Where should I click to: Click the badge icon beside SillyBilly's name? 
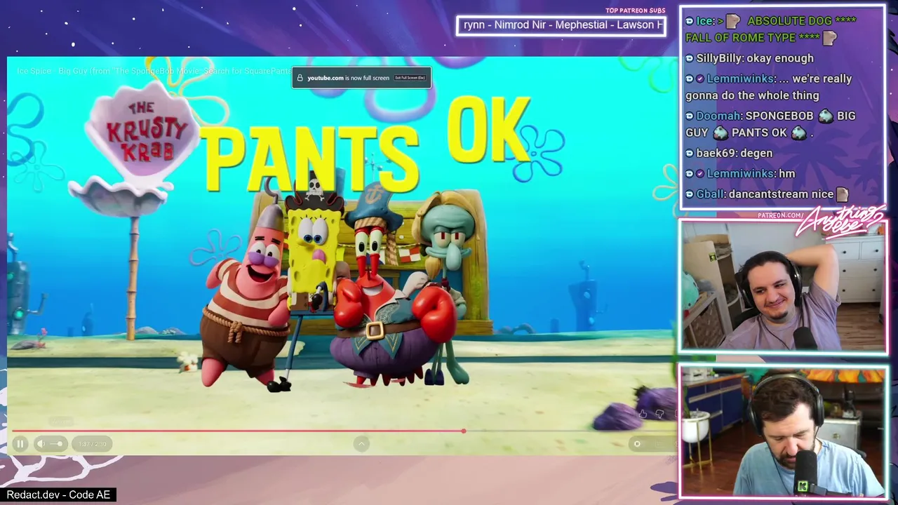point(690,58)
